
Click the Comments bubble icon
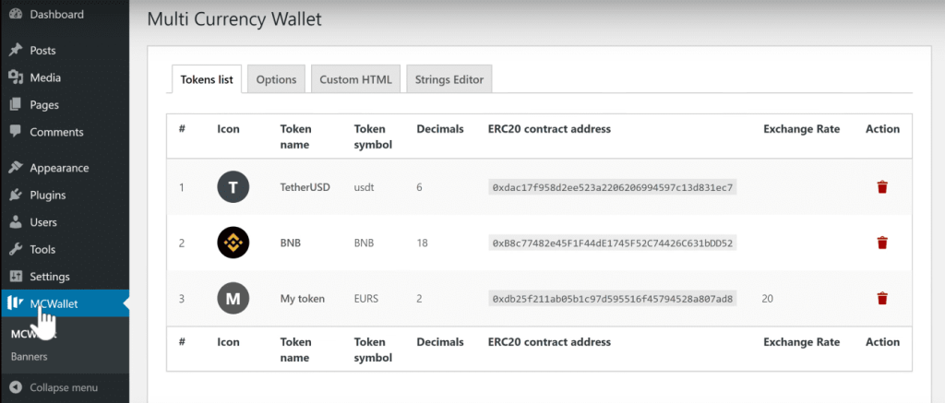(17, 131)
